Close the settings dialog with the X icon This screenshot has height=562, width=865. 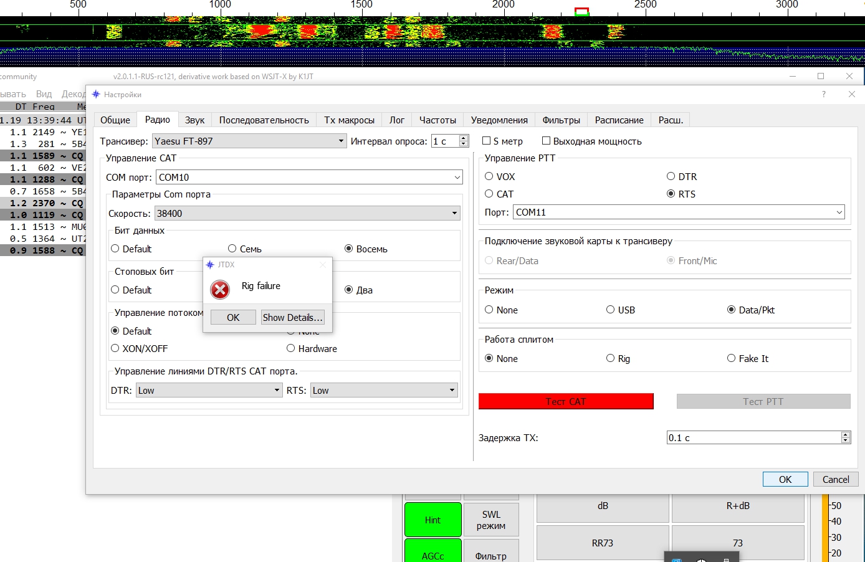[852, 94]
